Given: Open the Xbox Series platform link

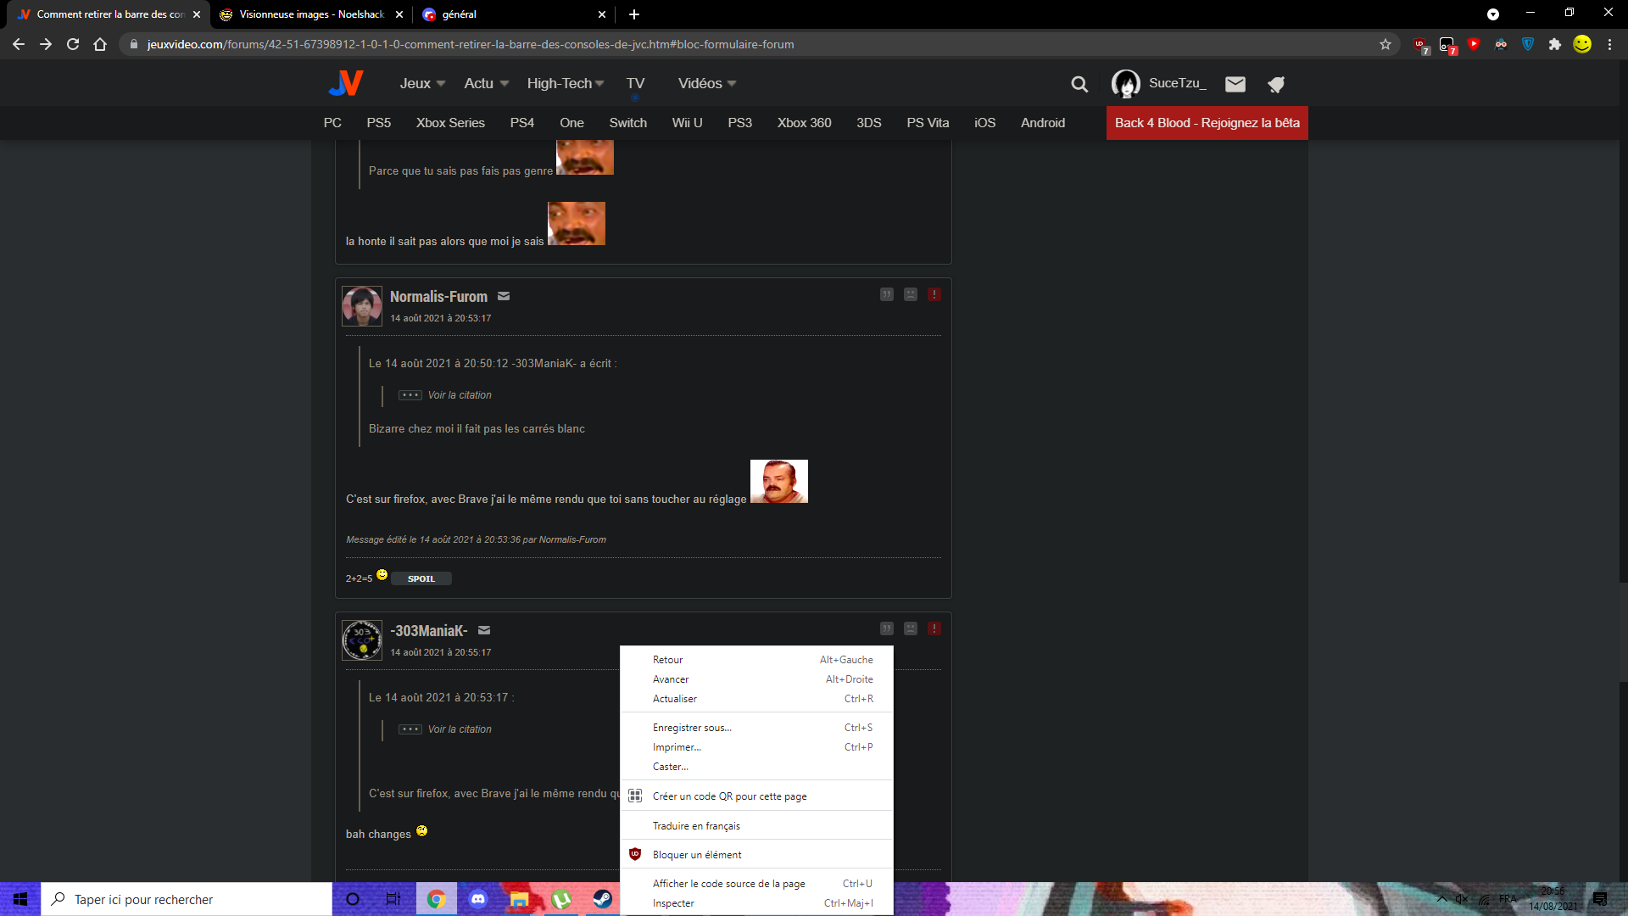Looking at the screenshot, I should pos(450,123).
